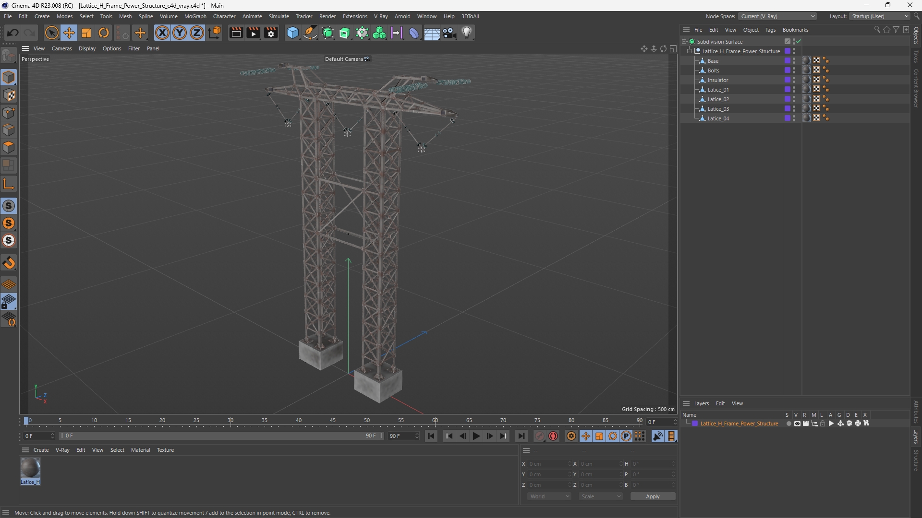Click the Undo arrow icon
The height and width of the screenshot is (518, 922).
point(13,33)
